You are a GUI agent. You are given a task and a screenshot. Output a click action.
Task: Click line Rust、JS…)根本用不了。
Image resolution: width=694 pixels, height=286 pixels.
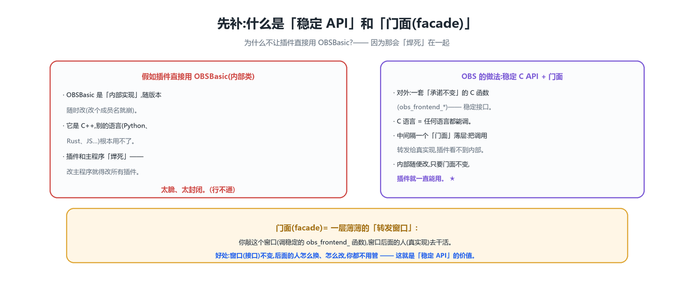(x=101, y=141)
